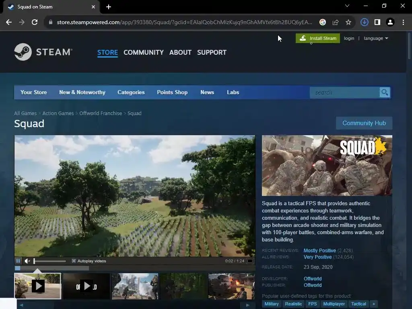Select the Tactical tag
The height and width of the screenshot is (309, 412).
(358, 304)
